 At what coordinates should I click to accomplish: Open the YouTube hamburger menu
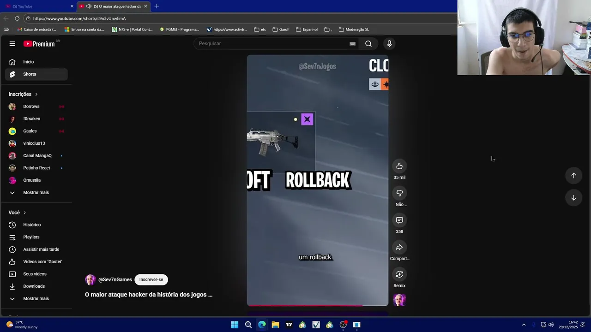[12, 44]
